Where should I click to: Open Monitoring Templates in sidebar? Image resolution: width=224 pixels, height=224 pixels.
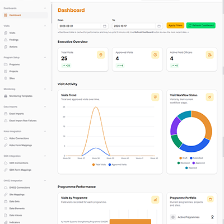click(25, 96)
